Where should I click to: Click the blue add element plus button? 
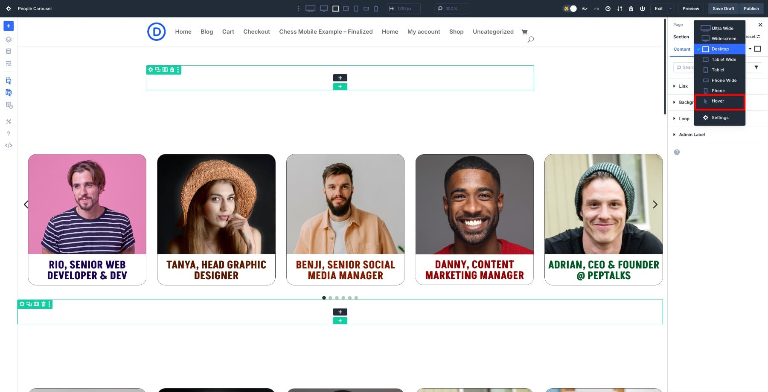(9, 26)
